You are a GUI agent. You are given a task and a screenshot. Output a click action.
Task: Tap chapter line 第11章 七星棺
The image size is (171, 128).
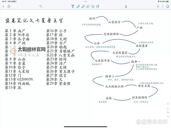coord(17,71)
